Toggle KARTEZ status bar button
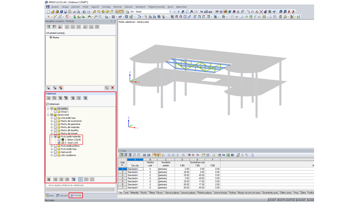359x202 pixels. click(x=291, y=200)
